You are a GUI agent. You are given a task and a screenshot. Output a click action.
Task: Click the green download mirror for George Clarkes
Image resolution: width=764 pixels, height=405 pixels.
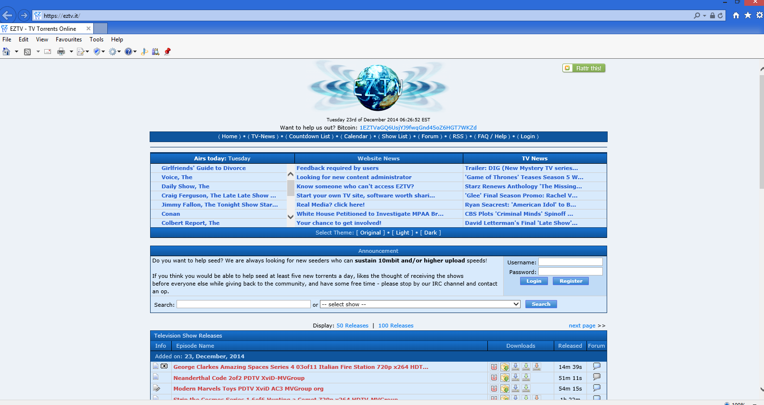pos(526,367)
